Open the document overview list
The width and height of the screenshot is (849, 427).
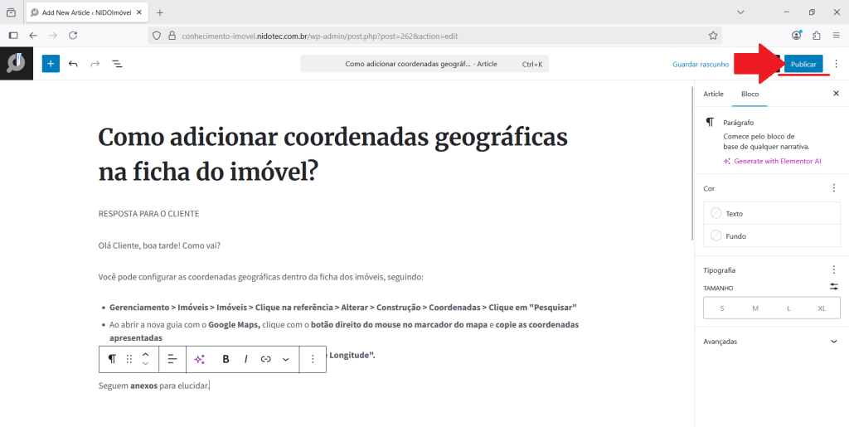coord(117,64)
